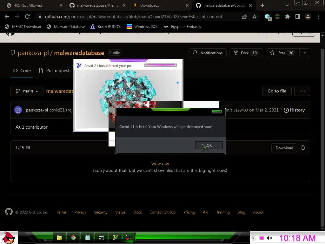Image resolution: width=325 pixels, height=244 pixels.
Task: Open the GitHub logo in the footer
Action: click(x=9, y=212)
